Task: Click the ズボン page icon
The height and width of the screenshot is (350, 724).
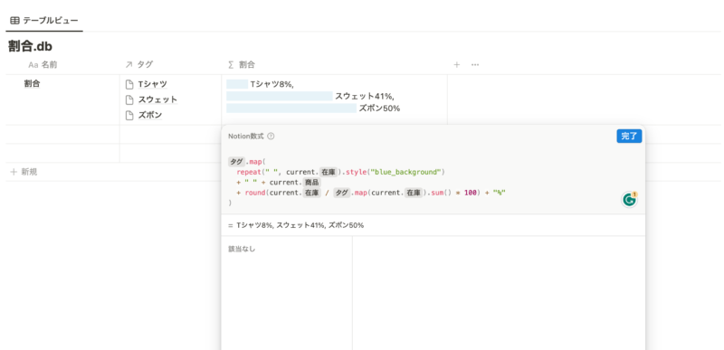Action: pyautogui.click(x=129, y=115)
